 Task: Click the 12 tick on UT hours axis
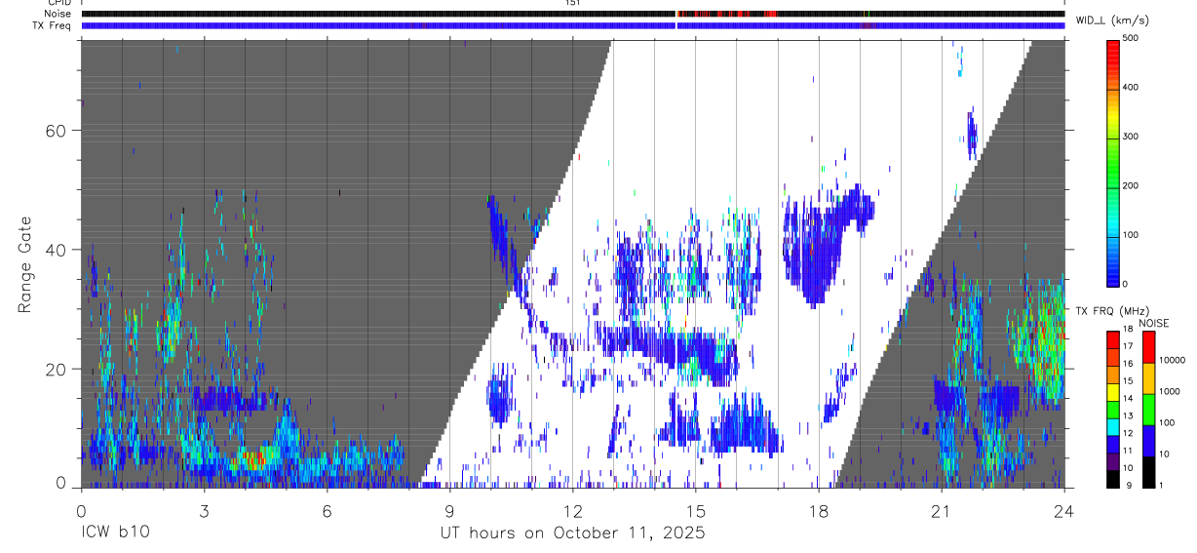coord(573,511)
